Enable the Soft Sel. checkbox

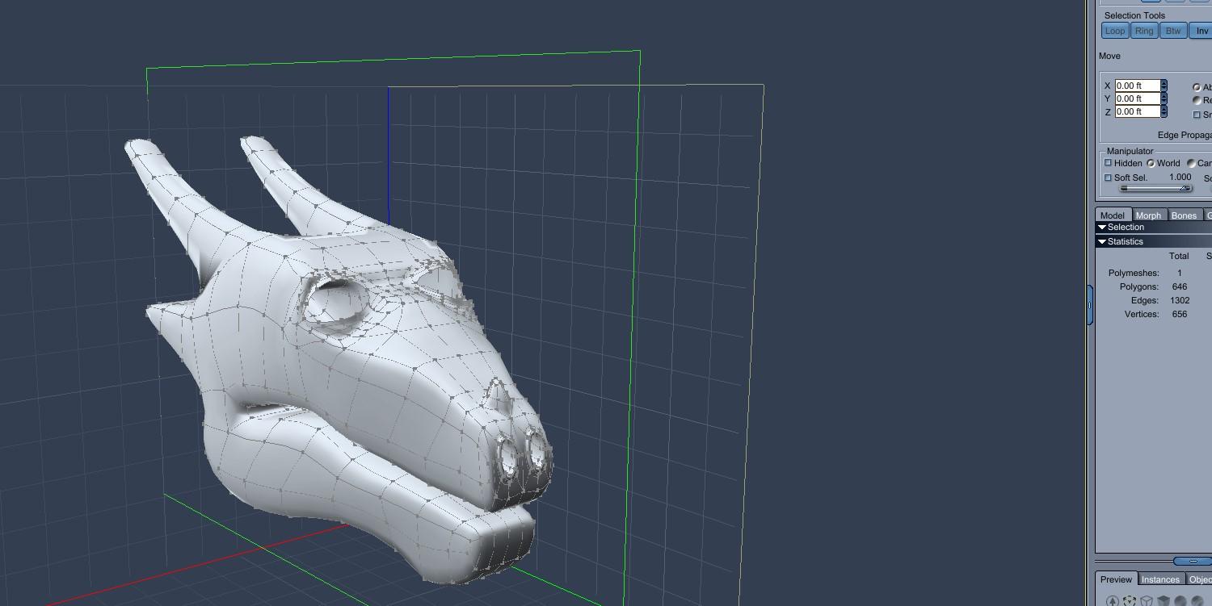1109,178
